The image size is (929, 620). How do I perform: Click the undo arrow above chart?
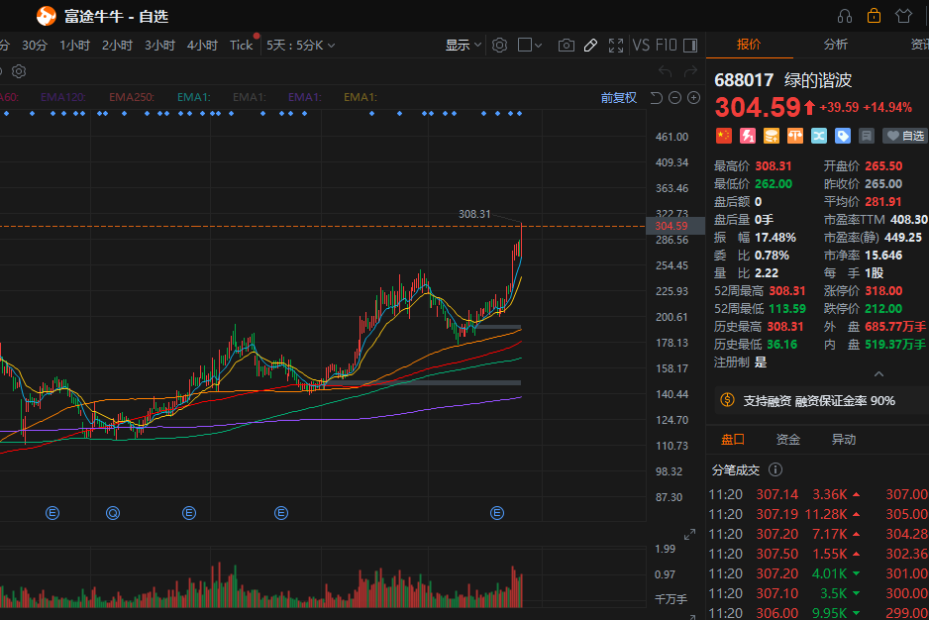point(666,71)
